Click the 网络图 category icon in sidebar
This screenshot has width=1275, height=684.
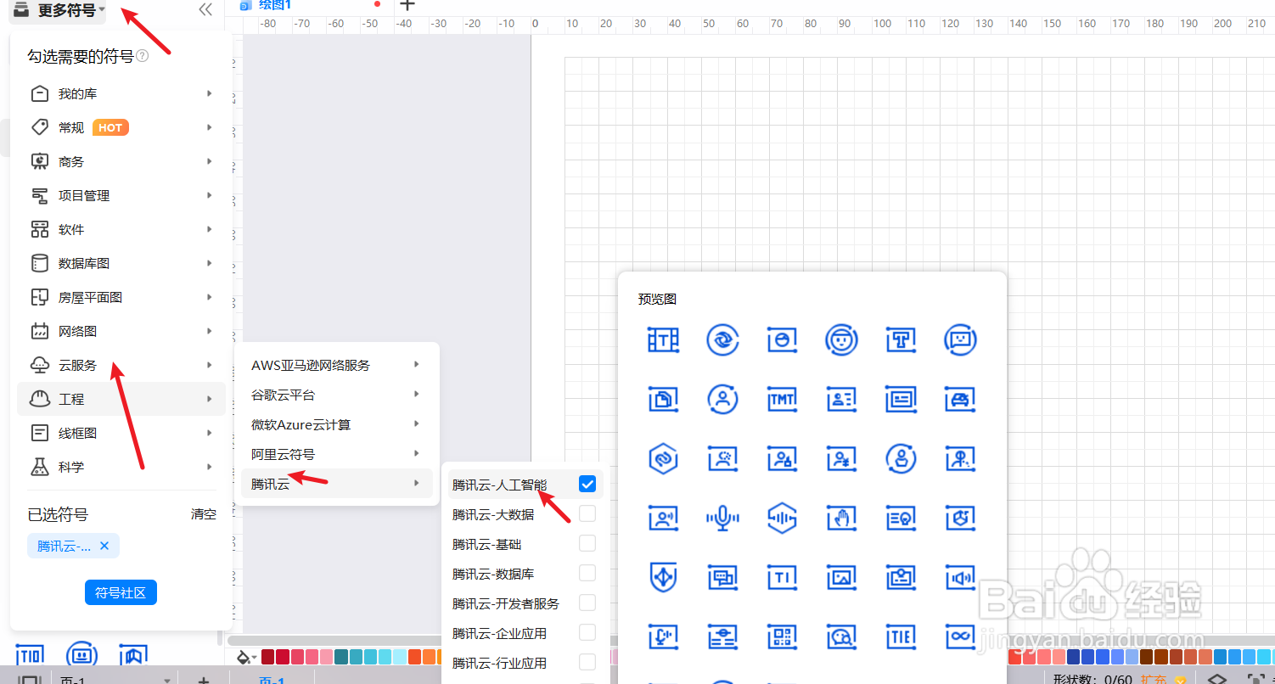coord(39,330)
